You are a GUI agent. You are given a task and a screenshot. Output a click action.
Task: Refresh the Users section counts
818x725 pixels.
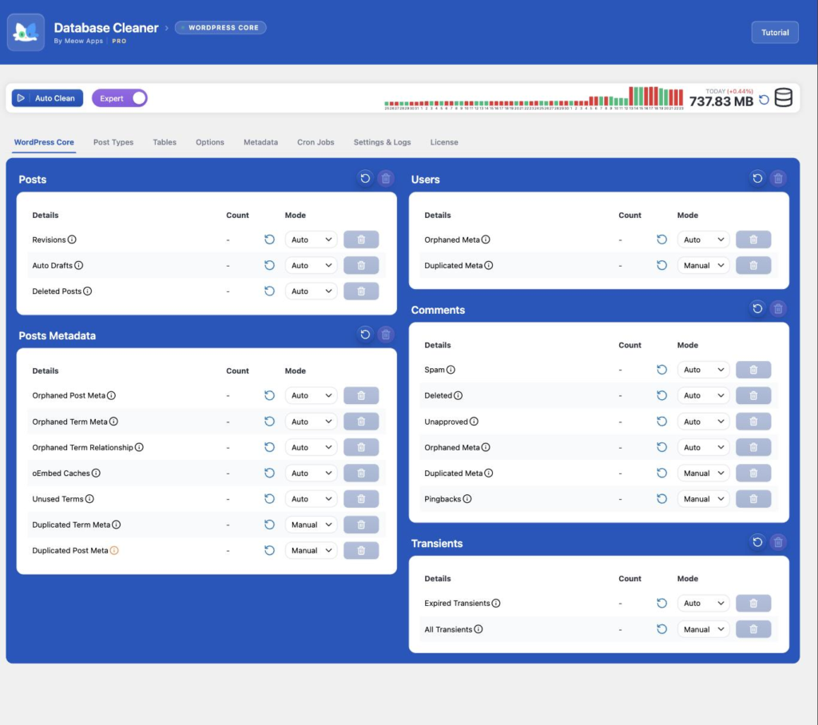(757, 178)
